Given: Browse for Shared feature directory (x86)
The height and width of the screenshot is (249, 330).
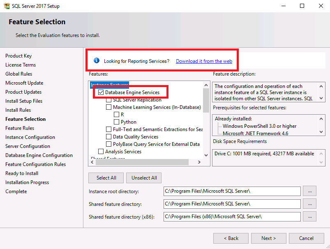Looking at the screenshot, I should [309, 217].
